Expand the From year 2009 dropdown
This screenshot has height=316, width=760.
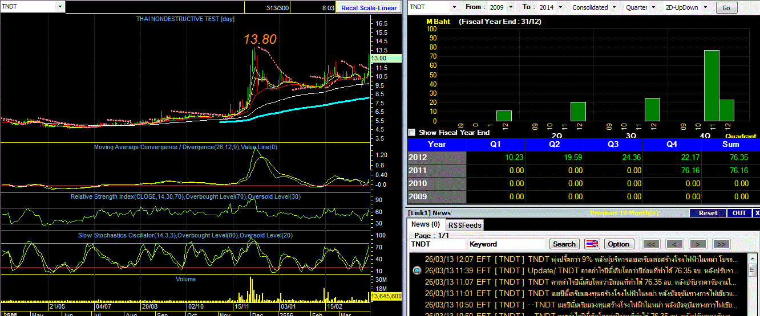click(x=511, y=7)
